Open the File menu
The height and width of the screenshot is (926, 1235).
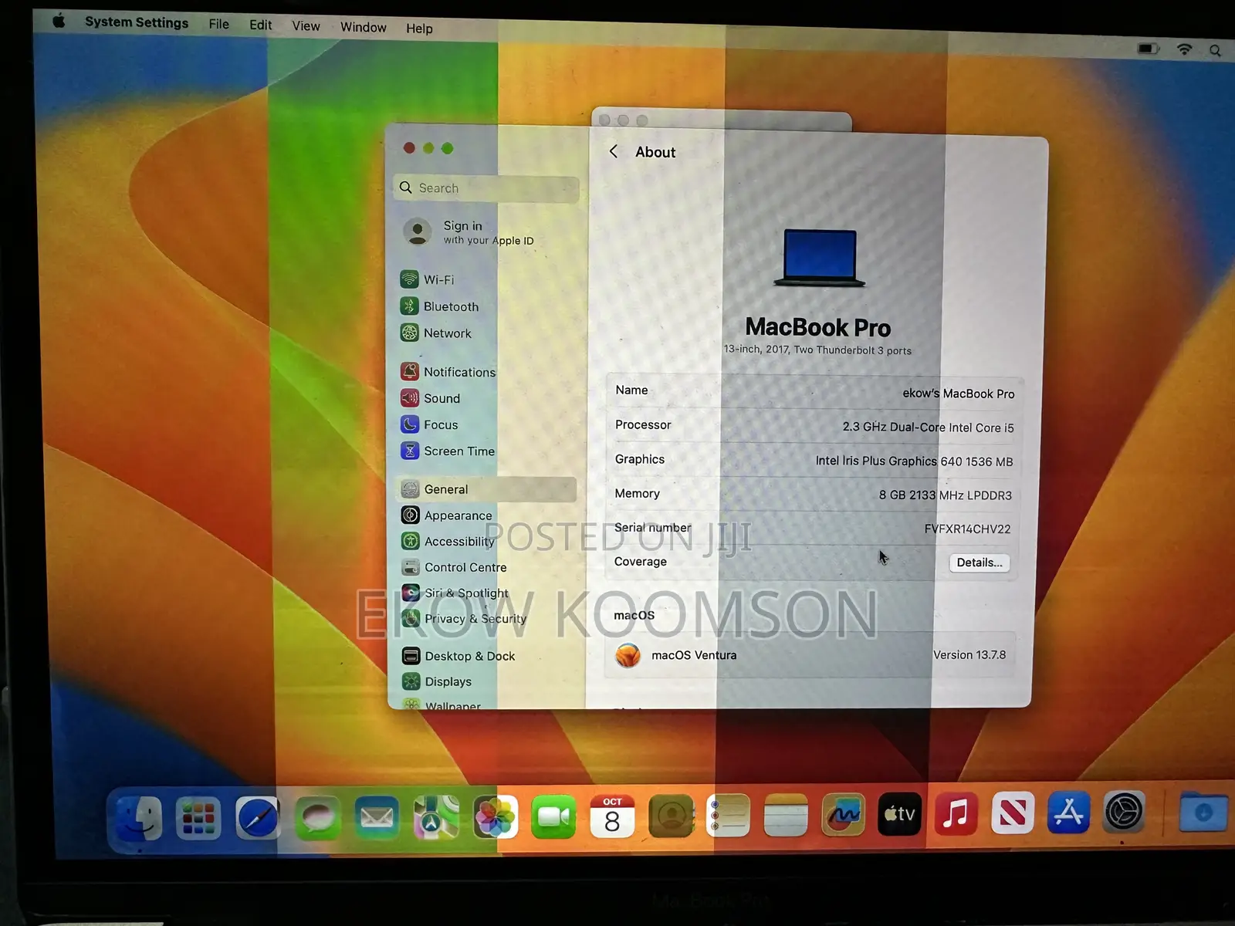(218, 24)
